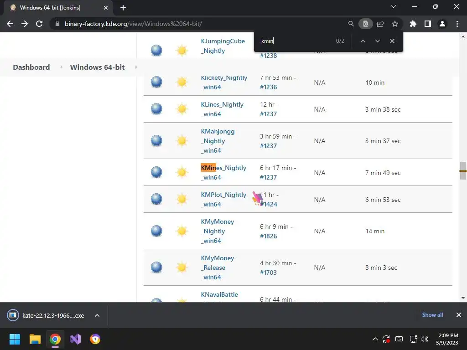
Task: Go back to the previous page
Action: click(10, 24)
